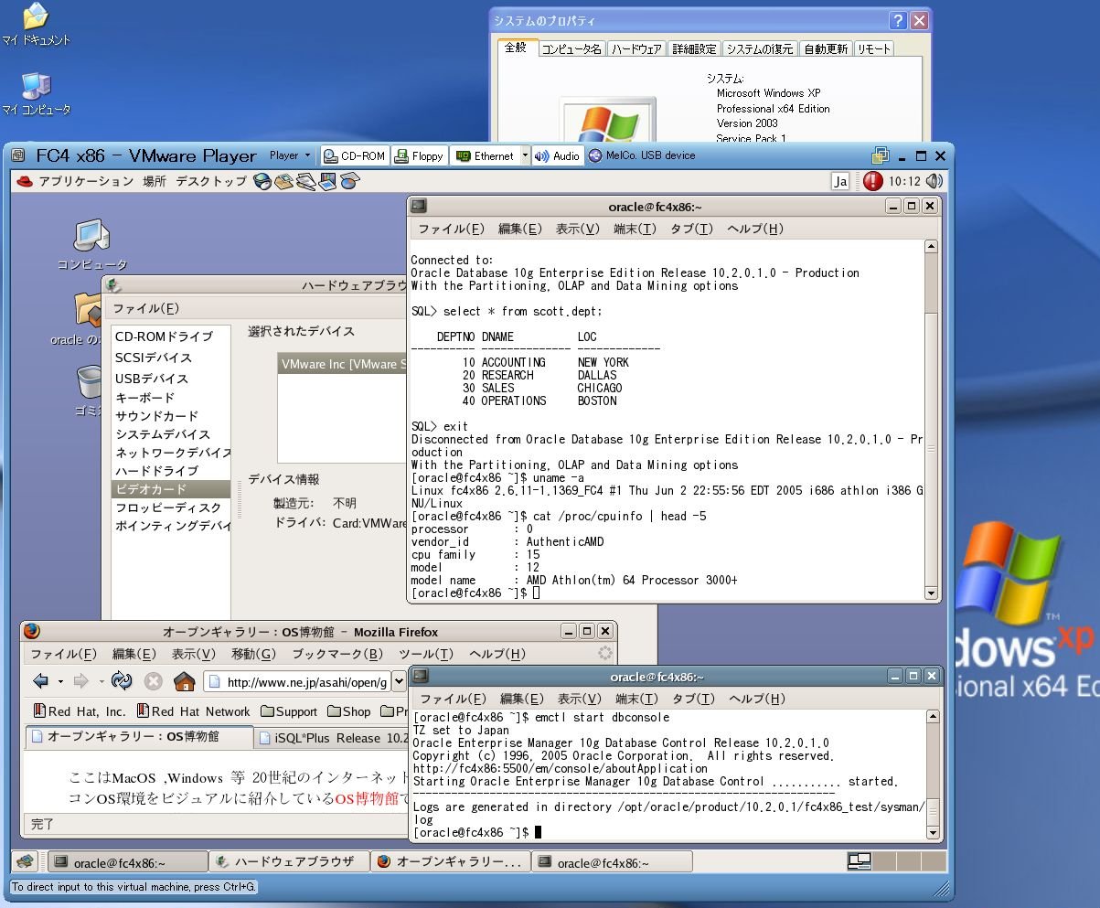Open the Forward history dropdown arrow in Firefox
Viewport: 1100px width, 908px height.
[x=100, y=681]
